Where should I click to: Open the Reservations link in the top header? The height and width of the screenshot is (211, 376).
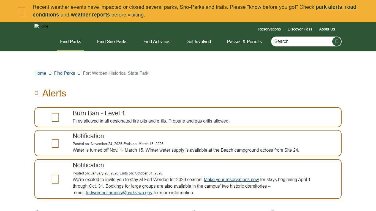pyautogui.click(x=269, y=29)
